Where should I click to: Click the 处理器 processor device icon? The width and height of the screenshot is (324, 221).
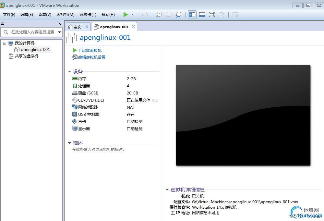coord(75,86)
